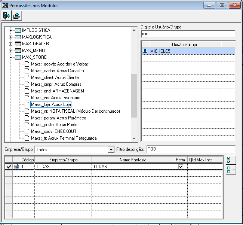Select Maxst_client: Acrux Cliente module
Image resolution: width=243 pixels, height=225 pixels.
55,77
